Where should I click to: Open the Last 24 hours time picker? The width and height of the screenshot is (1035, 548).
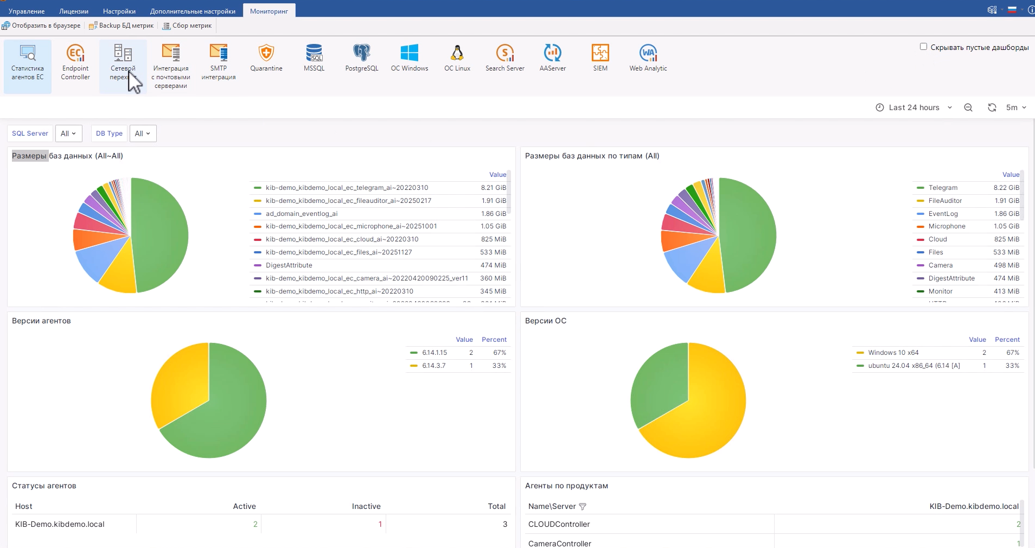(914, 107)
